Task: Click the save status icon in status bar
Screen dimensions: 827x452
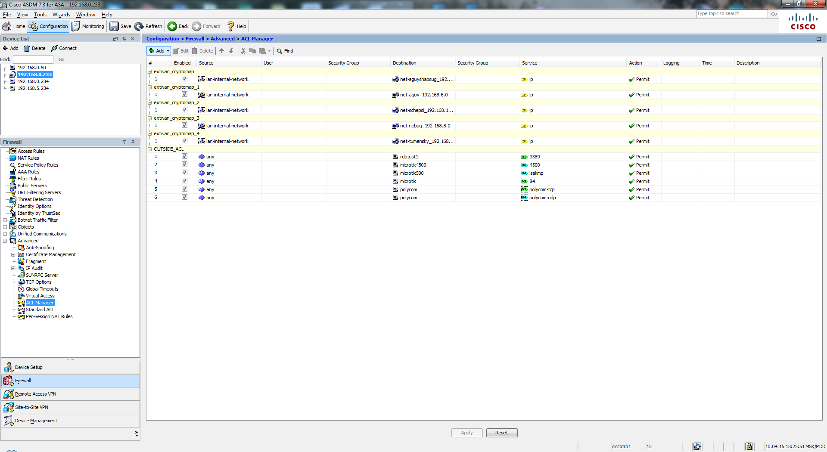Action: pyautogui.click(x=697, y=446)
